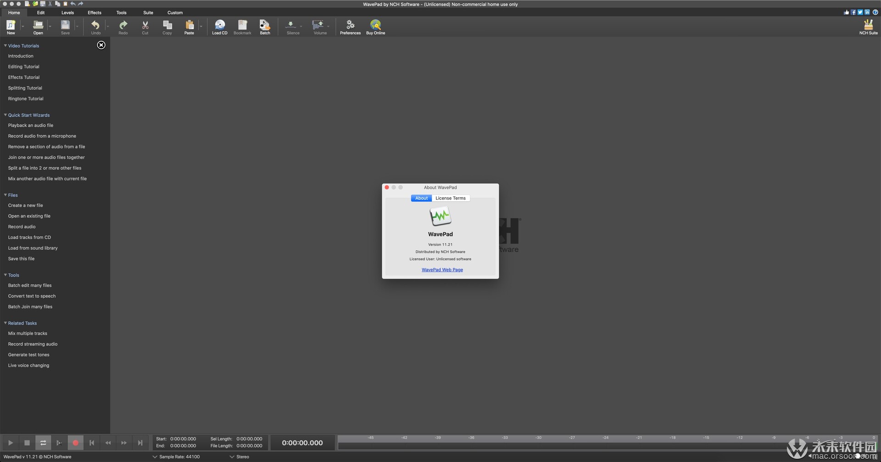
Task: Click the Start time value field
Action: point(183,439)
